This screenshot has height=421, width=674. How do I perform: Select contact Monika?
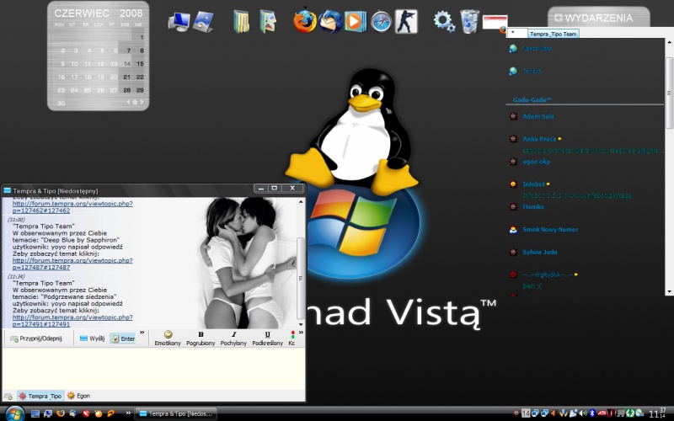point(533,206)
